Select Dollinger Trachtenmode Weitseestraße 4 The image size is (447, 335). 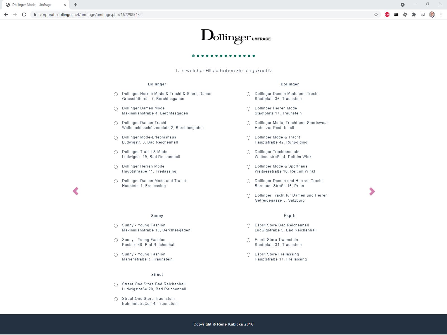248,152
